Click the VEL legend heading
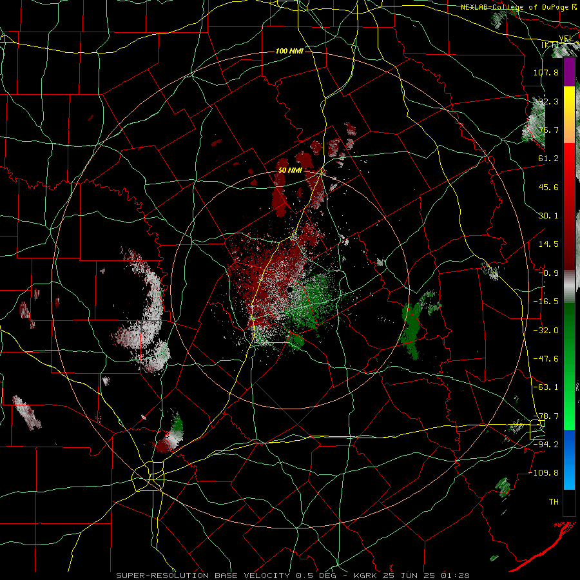Image resolution: width=580 pixels, height=580 pixels. point(566,39)
